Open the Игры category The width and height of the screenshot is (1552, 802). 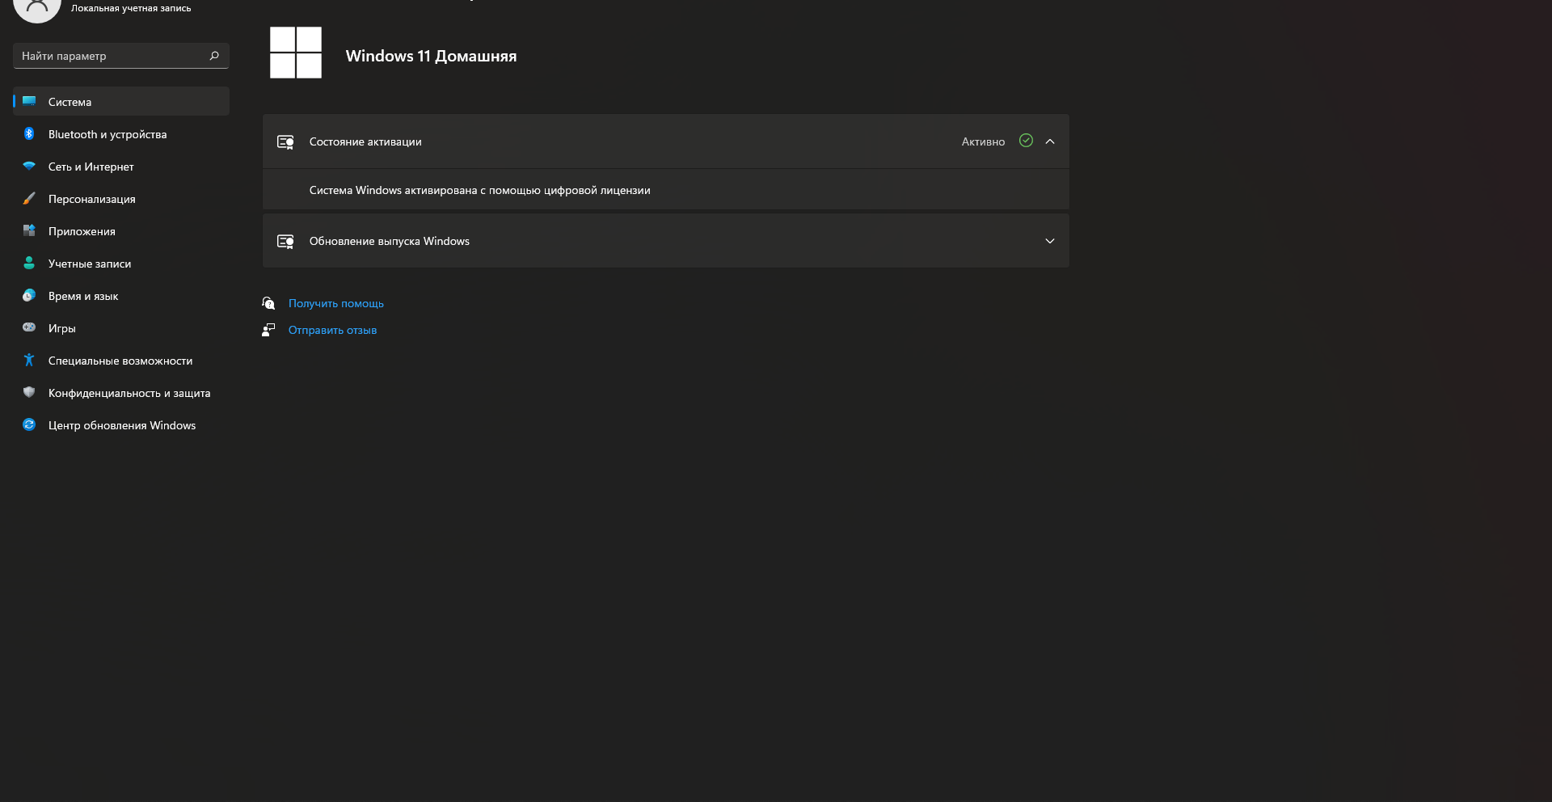121,327
